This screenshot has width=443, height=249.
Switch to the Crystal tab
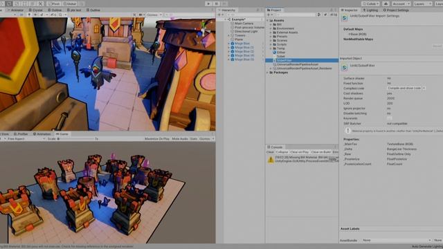tap(35, 10)
